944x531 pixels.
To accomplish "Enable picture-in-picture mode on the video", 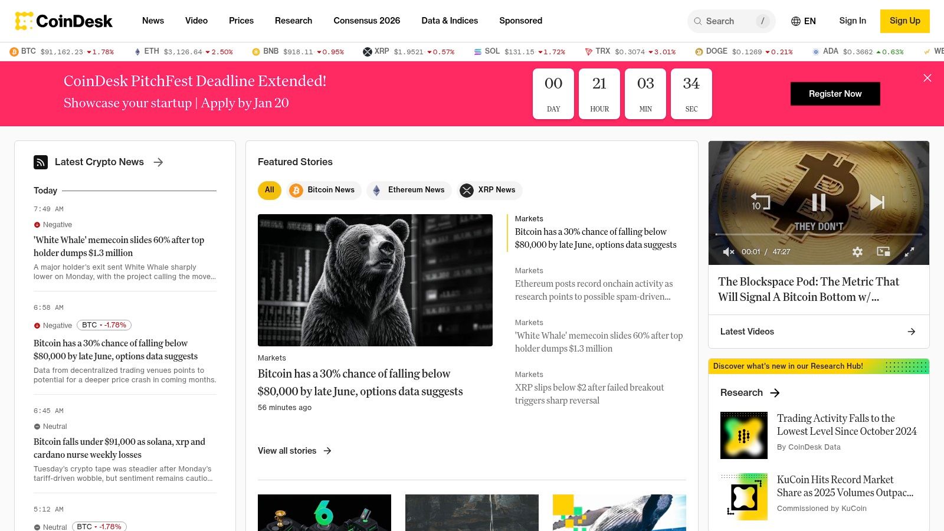I will tap(883, 252).
